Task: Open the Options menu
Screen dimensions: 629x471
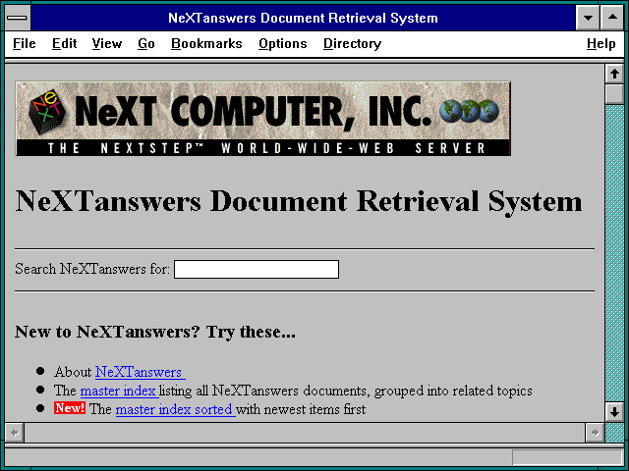Action: [x=283, y=43]
